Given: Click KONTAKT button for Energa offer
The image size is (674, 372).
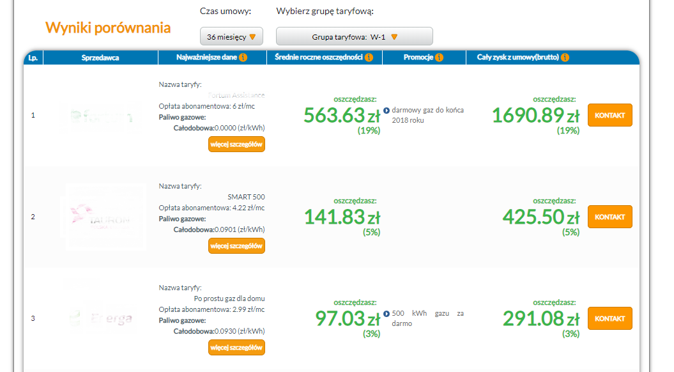Looking at the screenshot, I should [609, 318].
